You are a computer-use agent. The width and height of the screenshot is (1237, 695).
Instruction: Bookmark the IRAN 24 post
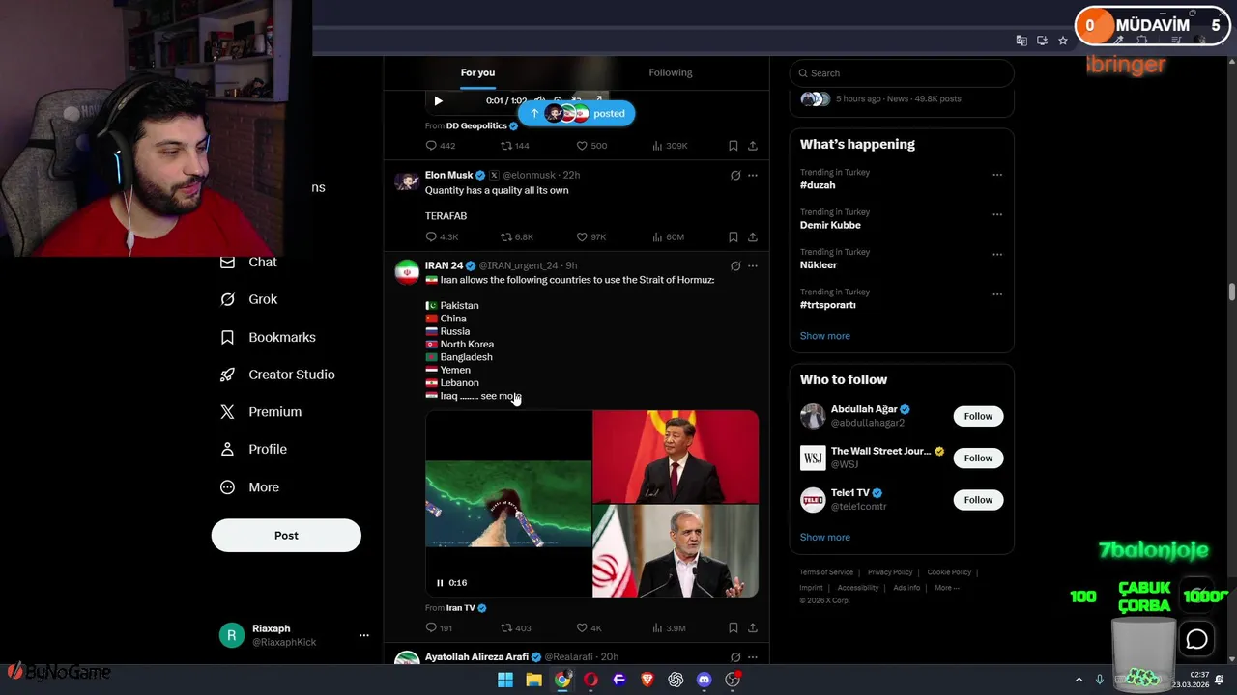pyautogui.click(x=734, y=628)
